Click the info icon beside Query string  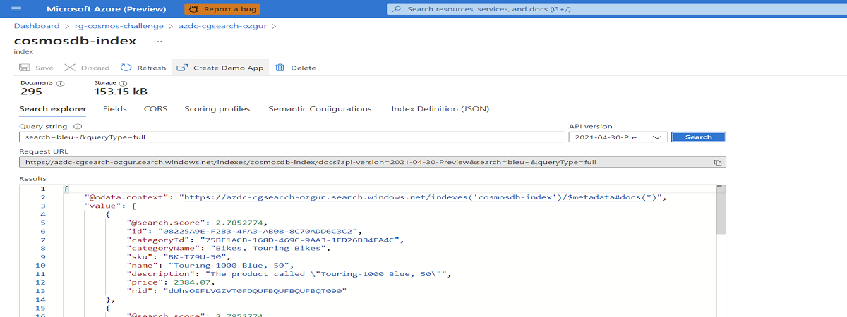coord(78,126)
